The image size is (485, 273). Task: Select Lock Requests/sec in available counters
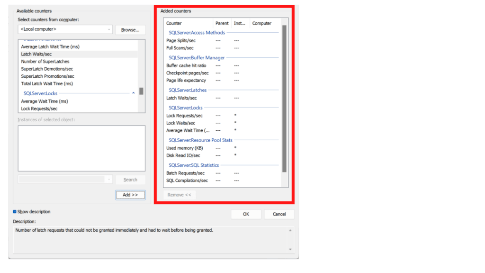tap(39, 109)
